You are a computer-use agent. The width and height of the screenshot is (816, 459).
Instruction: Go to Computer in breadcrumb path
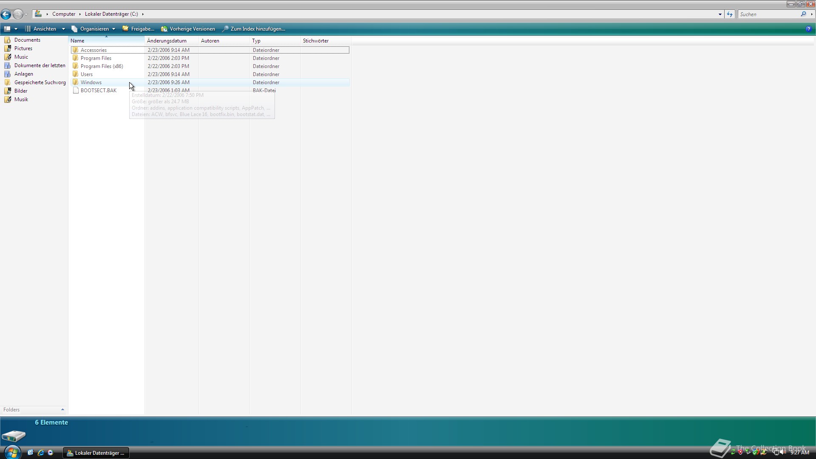tap(64, 14)
